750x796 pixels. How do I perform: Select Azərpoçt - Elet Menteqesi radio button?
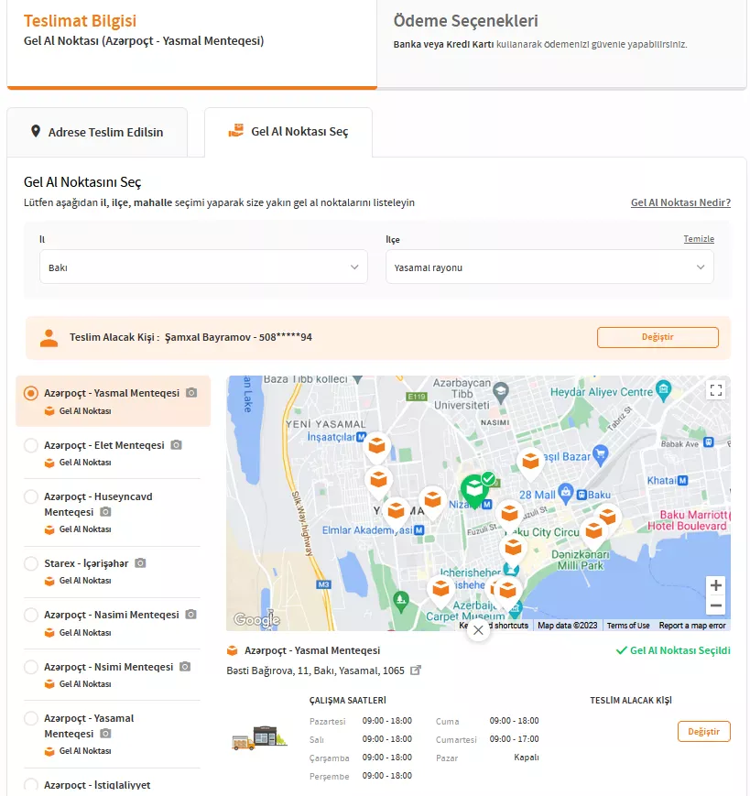pos(31,445)
